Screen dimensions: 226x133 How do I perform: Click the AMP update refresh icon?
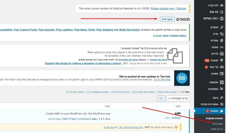click(x=176, y=127)
